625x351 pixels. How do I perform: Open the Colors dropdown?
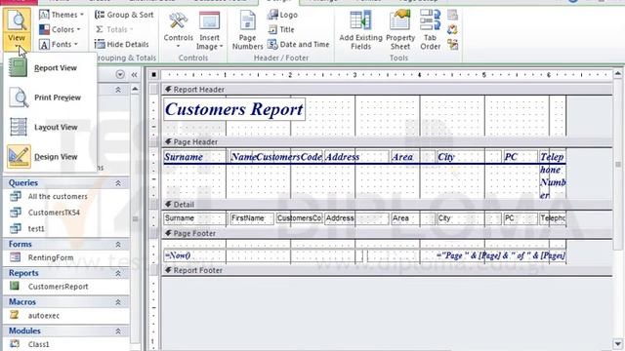[60, 29]
